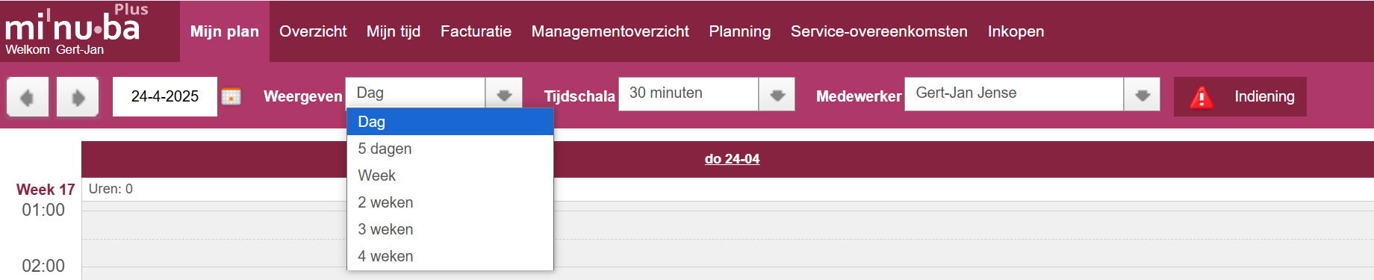
Task: Open the calendar date picker icon
Action: coord(231,97)
